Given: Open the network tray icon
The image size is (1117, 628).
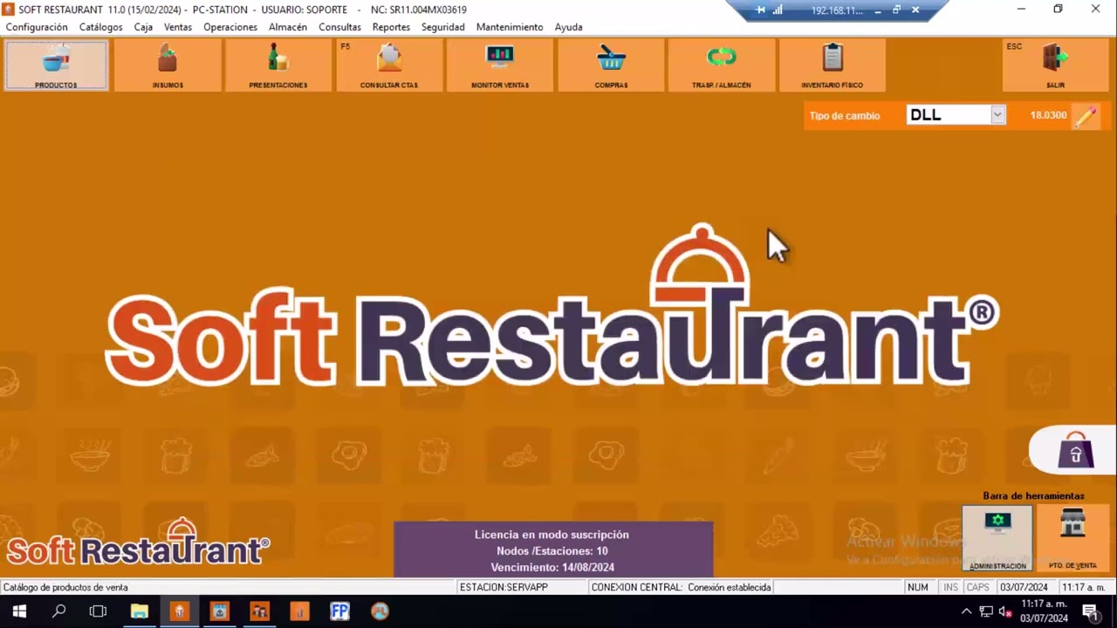Looking at the screenshot, I should [x=986, y=611].
